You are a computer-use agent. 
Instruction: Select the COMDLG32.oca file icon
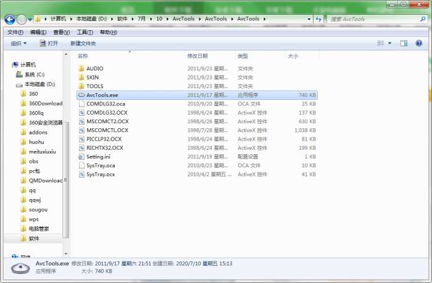(x=81, y=104)
